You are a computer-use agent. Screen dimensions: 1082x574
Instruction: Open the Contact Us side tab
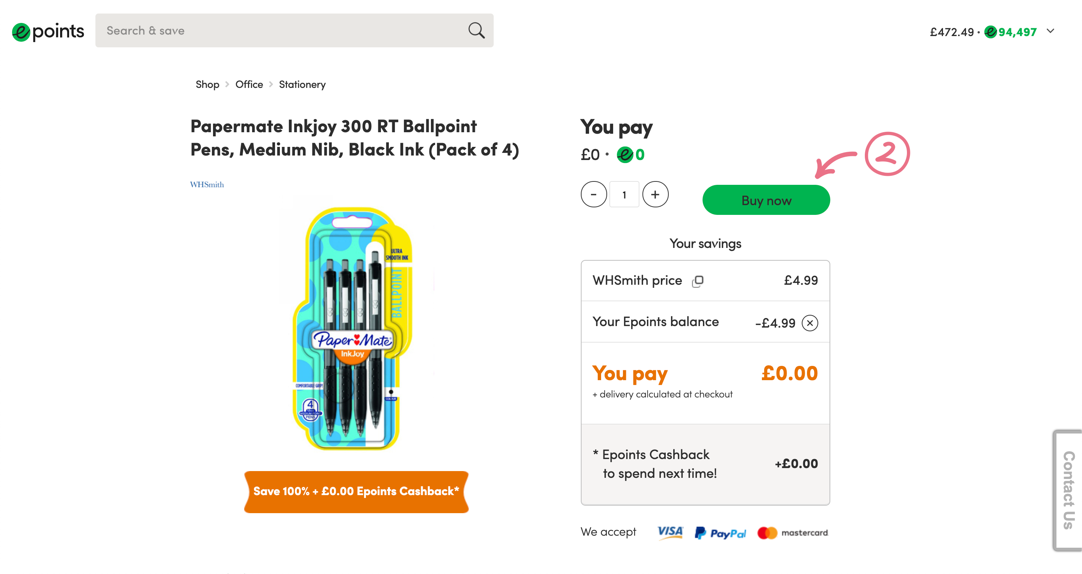click(x=1068, y=490)
